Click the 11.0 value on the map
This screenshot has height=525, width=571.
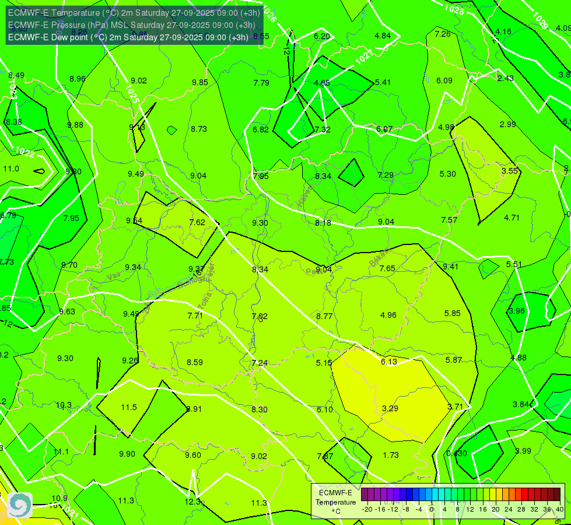click(11, 169)
